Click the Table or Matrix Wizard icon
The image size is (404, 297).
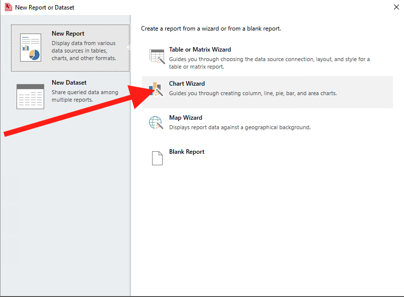click(157, 57)
